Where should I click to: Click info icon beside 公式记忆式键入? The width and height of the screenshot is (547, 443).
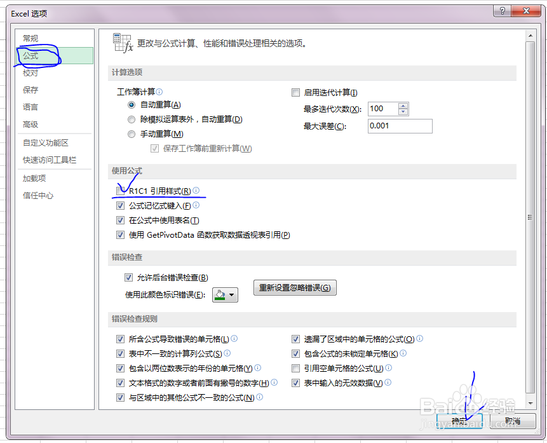[x=196, y=205]
